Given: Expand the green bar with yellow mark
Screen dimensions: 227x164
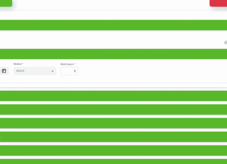Looking at the screenshot, I should [113, 137].
